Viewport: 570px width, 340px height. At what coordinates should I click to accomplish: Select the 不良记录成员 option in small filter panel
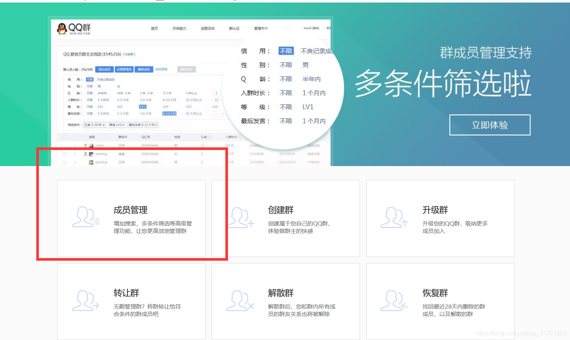[106, 80]
